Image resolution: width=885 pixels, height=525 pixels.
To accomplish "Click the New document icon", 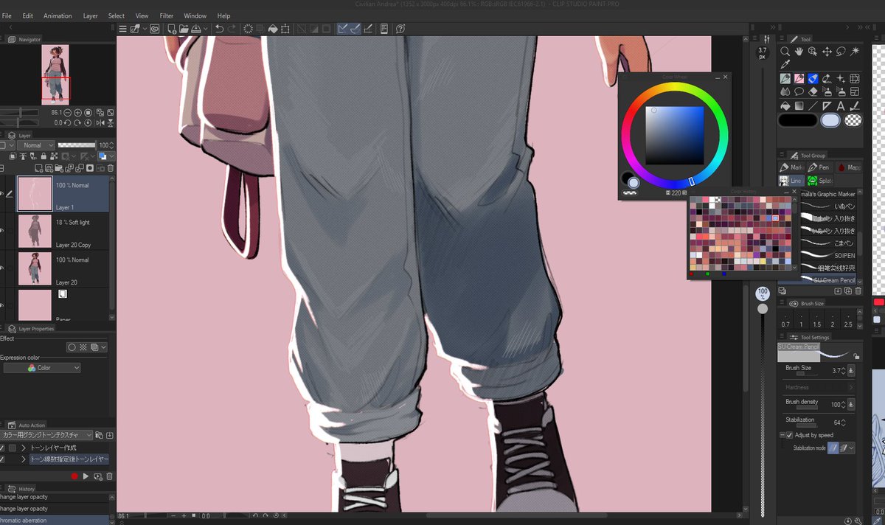I will pyautogui.click(x=172, y=29).
